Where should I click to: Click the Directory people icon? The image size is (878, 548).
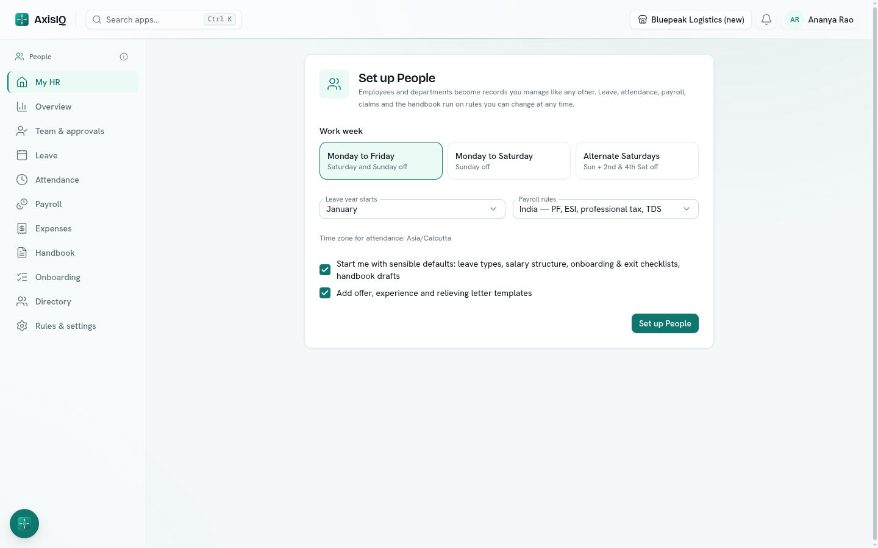[22, 301]
